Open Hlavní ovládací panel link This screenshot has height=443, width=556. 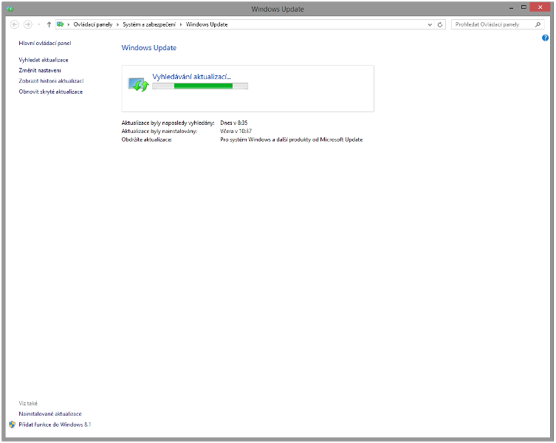point(45,44)
